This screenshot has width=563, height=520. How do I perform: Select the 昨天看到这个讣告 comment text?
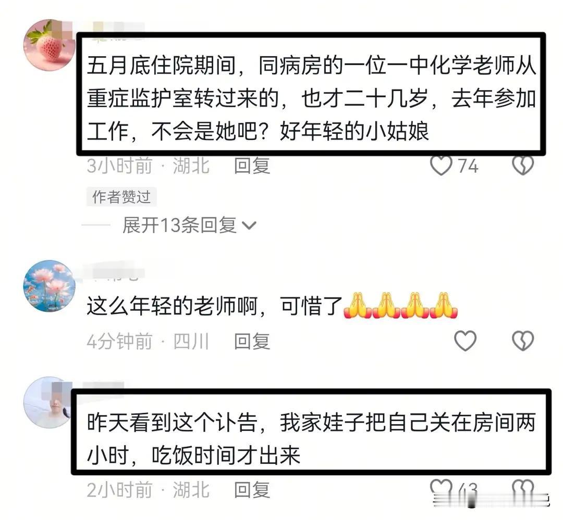click(x=311, y=439)
